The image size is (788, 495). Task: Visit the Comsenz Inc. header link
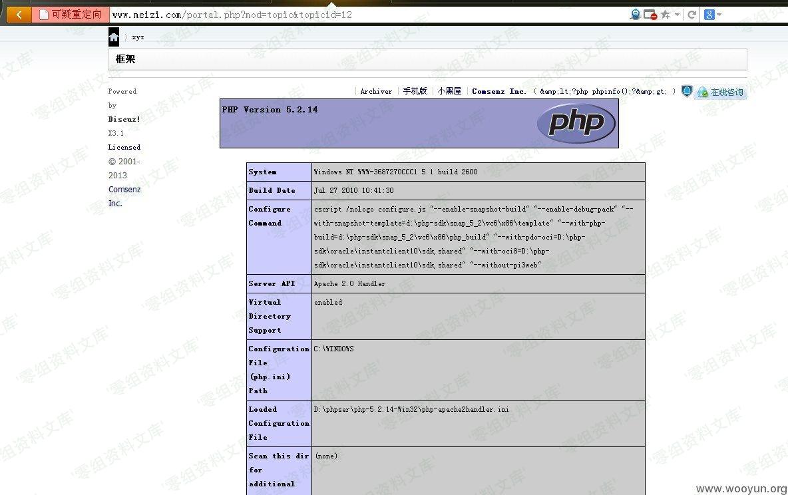499,91
